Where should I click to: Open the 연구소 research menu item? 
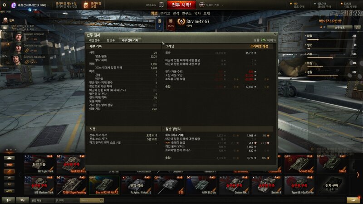pyautogui.click(x=186, y=14)
